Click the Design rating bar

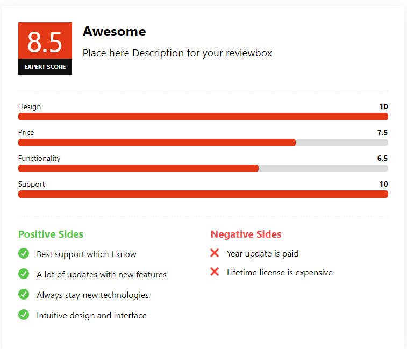[x=203, y=117]
